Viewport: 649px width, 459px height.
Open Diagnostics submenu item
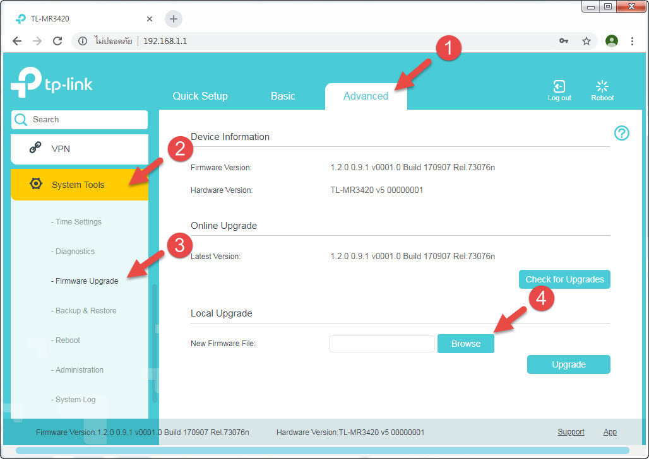[73, 252]
